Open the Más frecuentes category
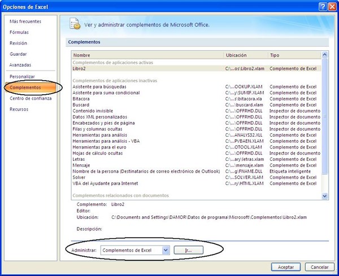 tap(25, 21)
